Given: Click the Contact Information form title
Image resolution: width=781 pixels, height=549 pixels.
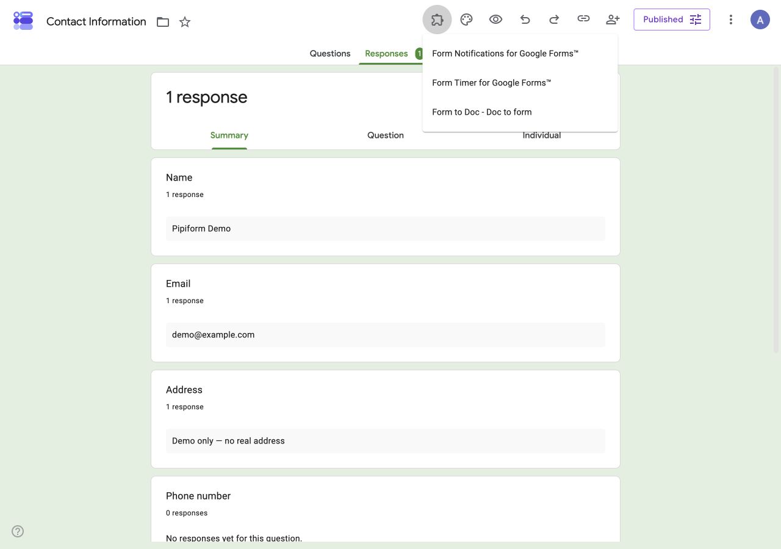Looking at the screenshot, I should tap(96, 21).
